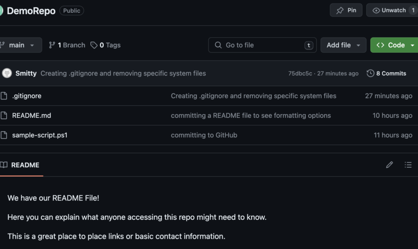Click the tag icon beside 0 Tags

click(x=94, y=45)
